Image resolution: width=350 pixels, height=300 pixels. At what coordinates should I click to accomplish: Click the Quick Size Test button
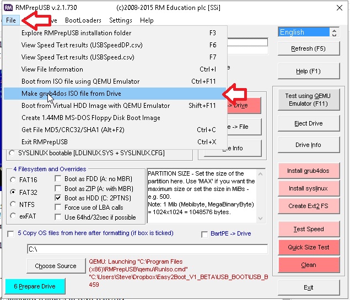point(309,247)
